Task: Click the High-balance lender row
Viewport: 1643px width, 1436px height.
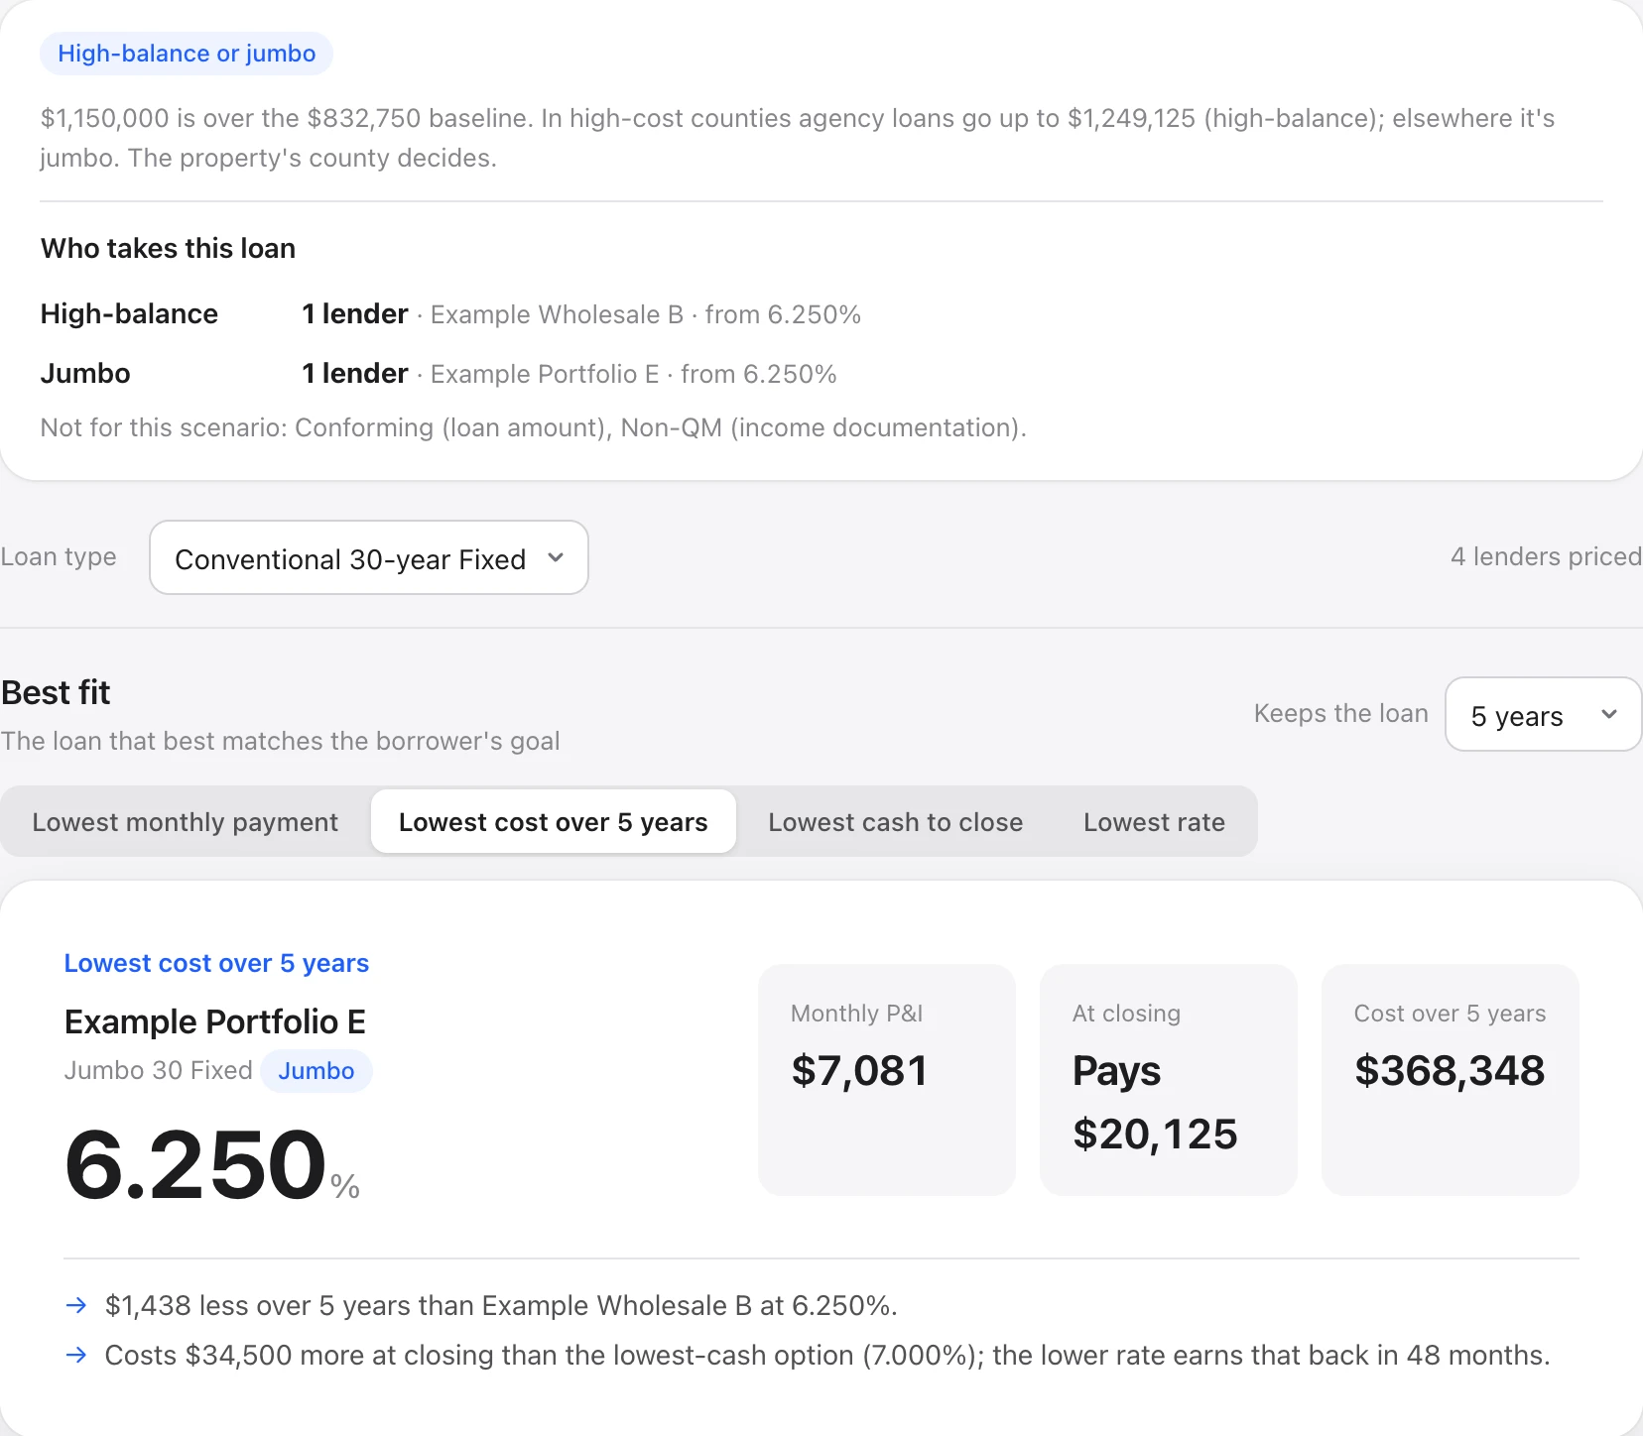Action: click(450, 314)
